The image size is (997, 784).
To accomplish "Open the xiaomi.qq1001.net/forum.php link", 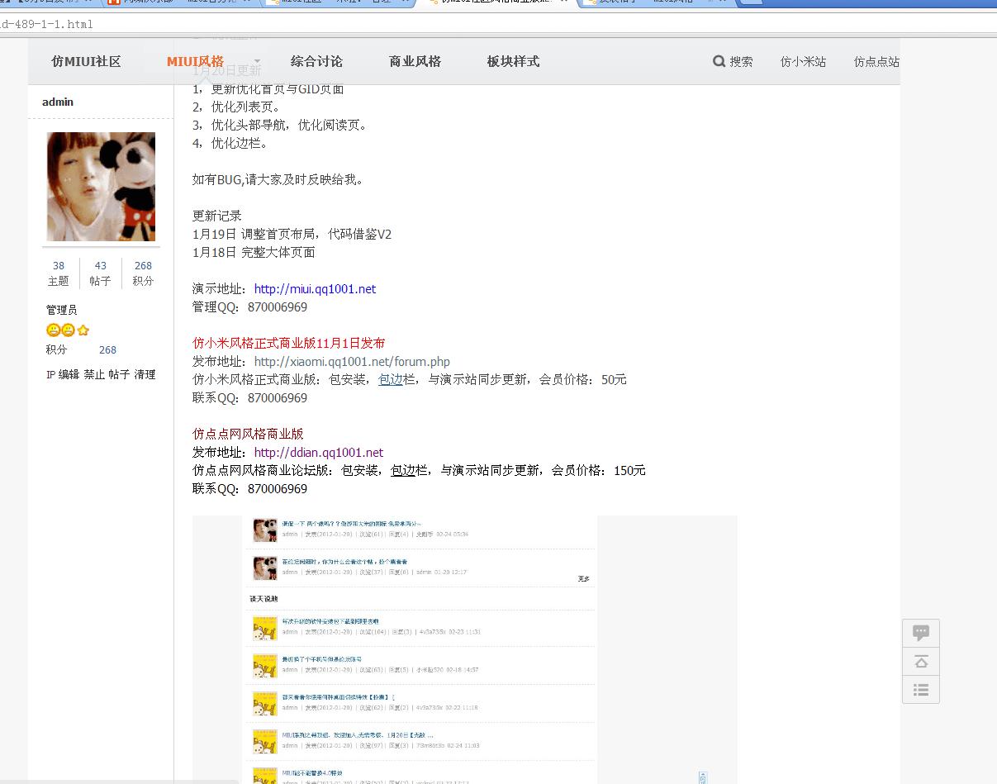I will click(352, 362).
